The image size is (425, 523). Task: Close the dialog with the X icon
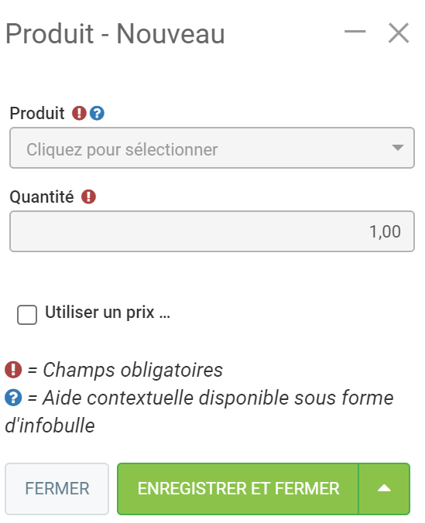point(398,33)
